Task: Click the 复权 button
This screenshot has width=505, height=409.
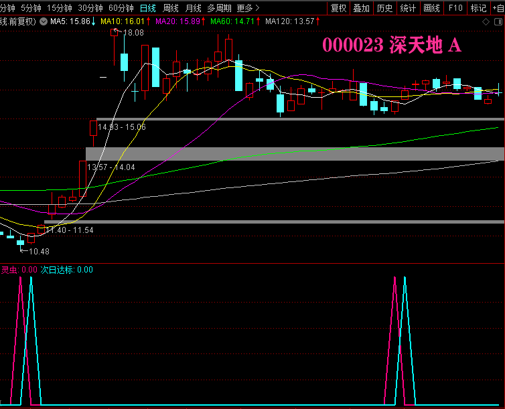Action: pyautogui.click(x=338, y=8)
